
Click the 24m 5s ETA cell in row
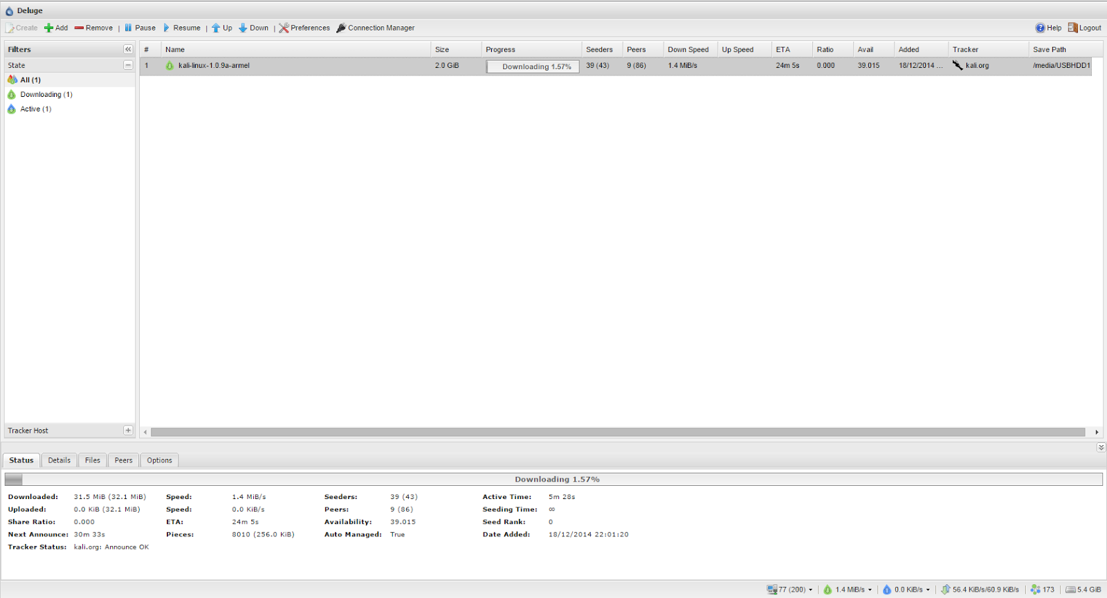787,66
